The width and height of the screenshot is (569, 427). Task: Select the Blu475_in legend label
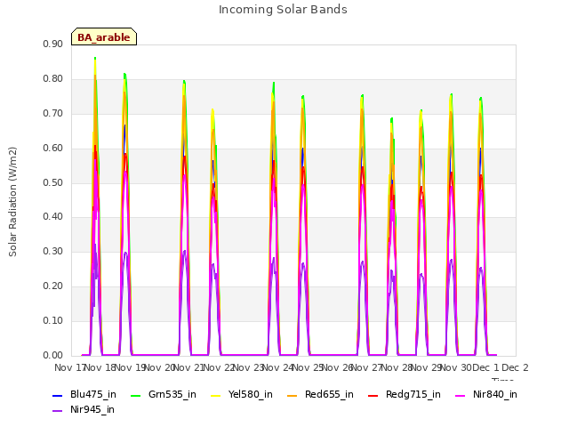point(92,394)
